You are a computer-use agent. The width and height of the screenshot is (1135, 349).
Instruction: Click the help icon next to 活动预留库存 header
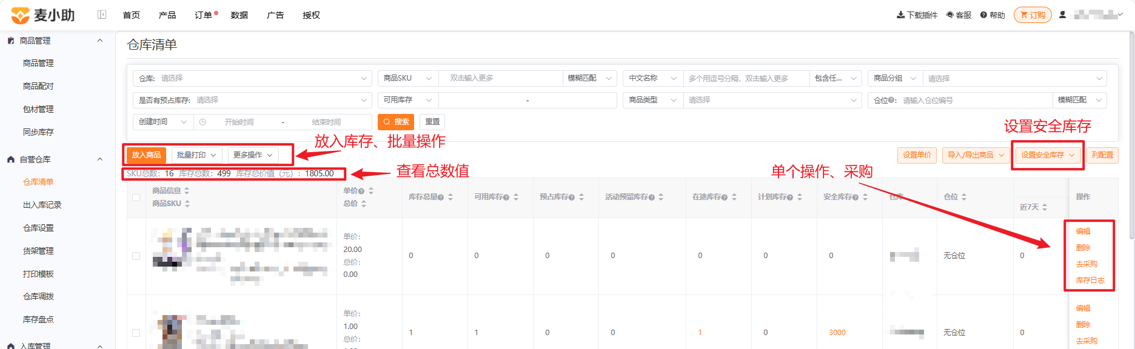point(652,197)
